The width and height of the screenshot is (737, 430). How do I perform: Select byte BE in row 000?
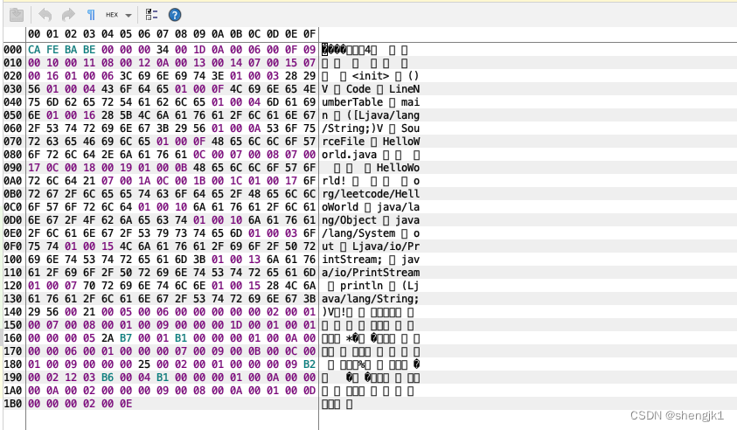(x=89, y=50)
